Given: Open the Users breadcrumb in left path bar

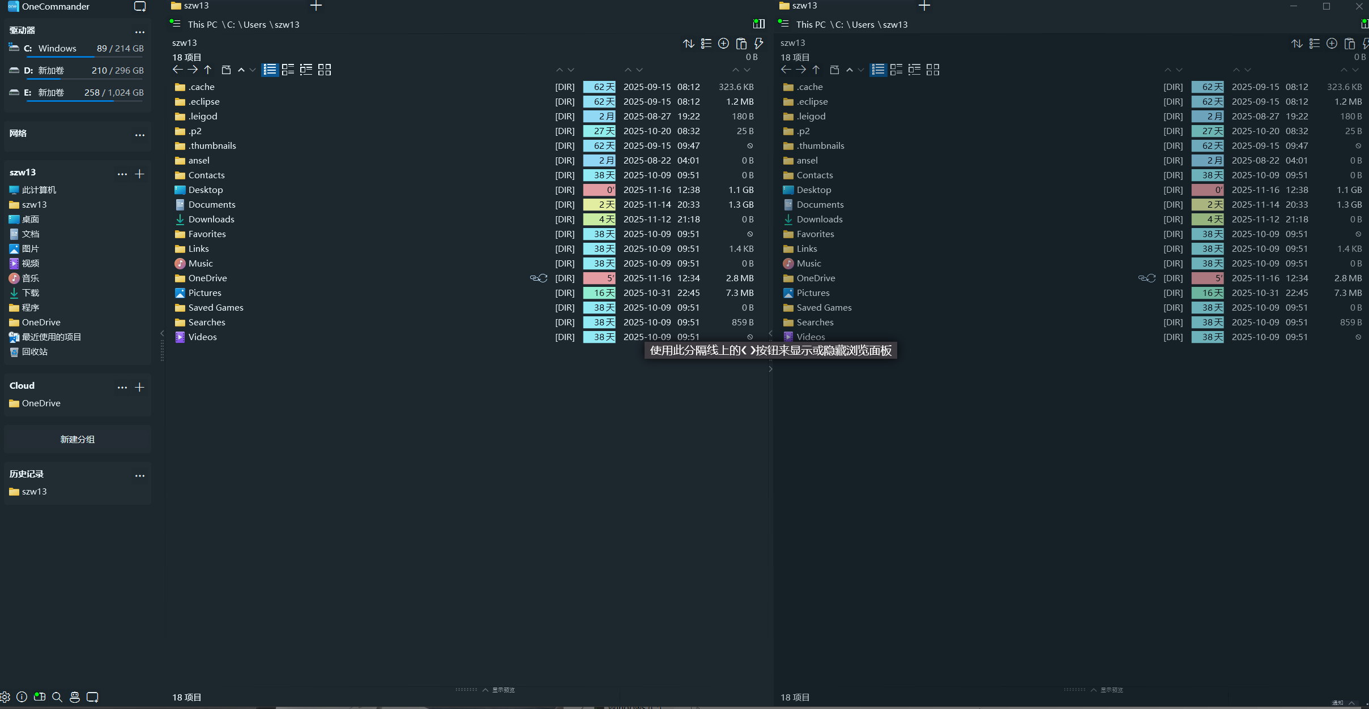Looking at the screenshot, I should 254,24.
